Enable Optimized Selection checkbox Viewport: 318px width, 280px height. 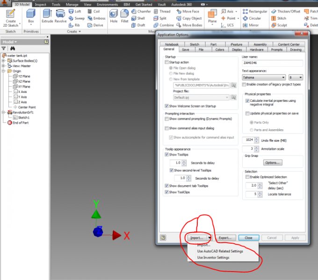click(x=247, y=177)
